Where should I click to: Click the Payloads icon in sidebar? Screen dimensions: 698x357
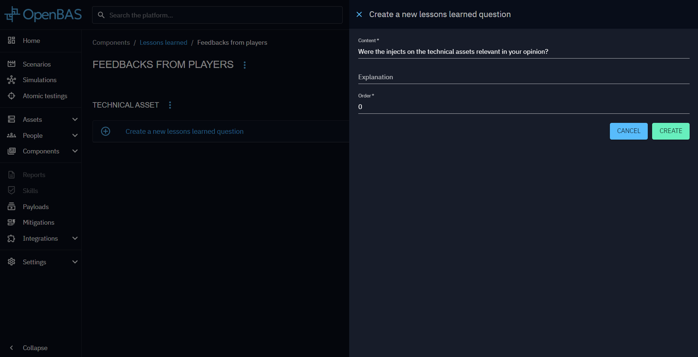coord(12,206)
